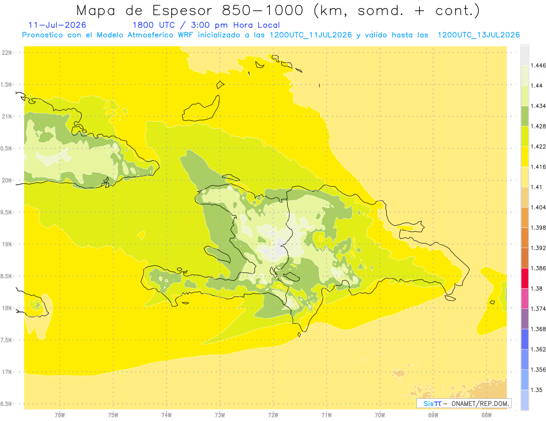This screenshot has width=546, height=421.
Task: Click the time label "1800 UTC / 3:00 pm Hora Local"
Action: point(206,25)
